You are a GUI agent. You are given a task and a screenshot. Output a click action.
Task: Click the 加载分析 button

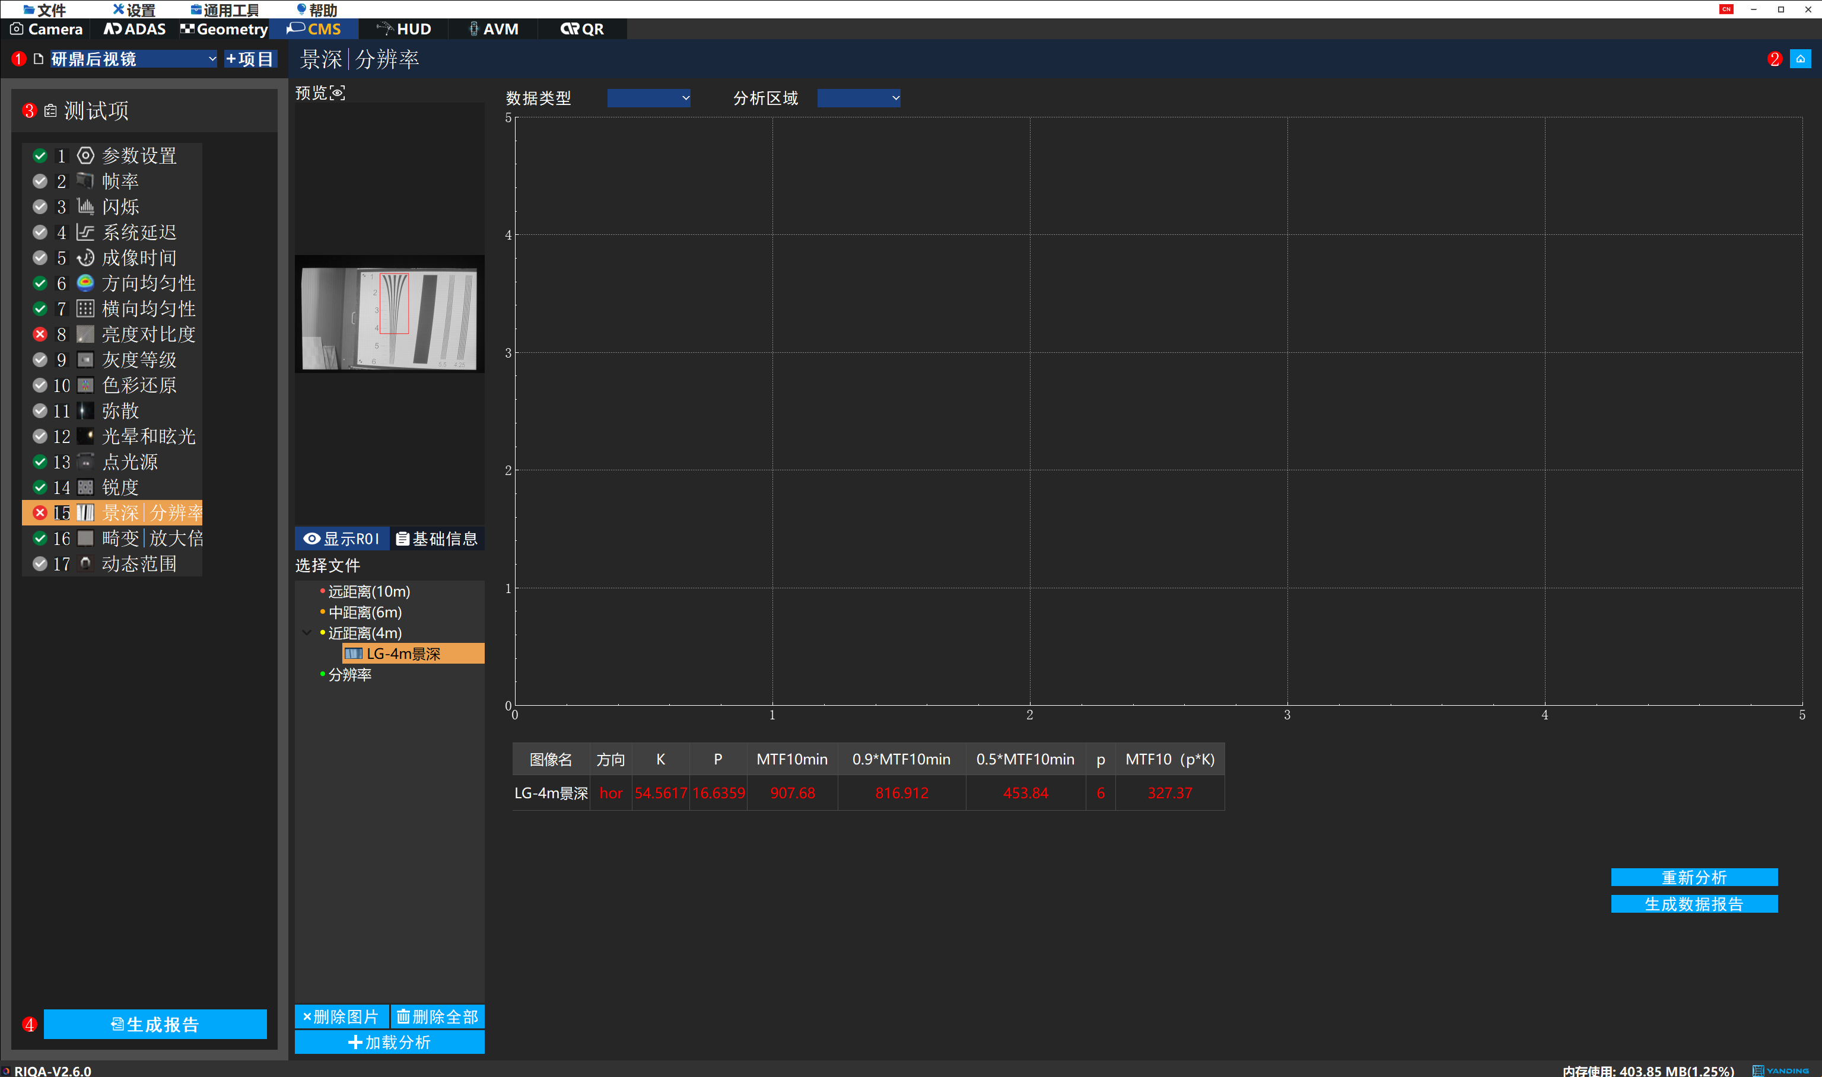point(389,1042)
